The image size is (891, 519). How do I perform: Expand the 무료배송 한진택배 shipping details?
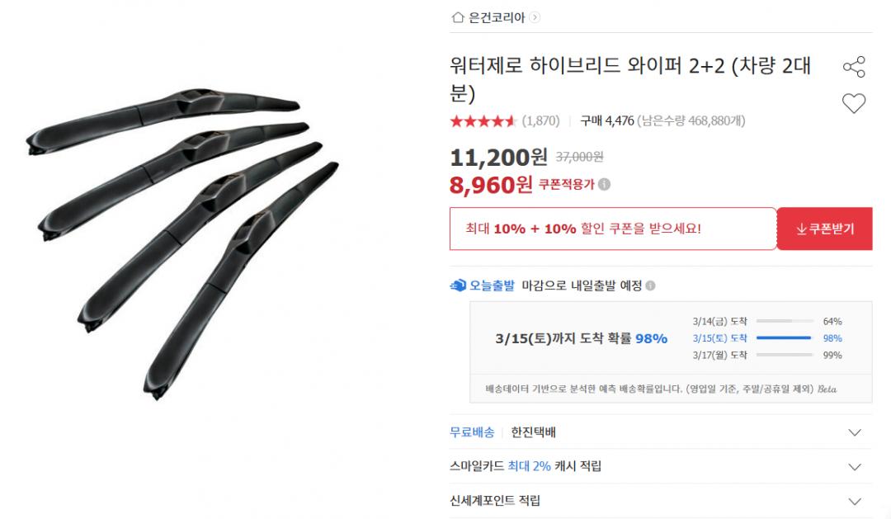tap(855, 432)
